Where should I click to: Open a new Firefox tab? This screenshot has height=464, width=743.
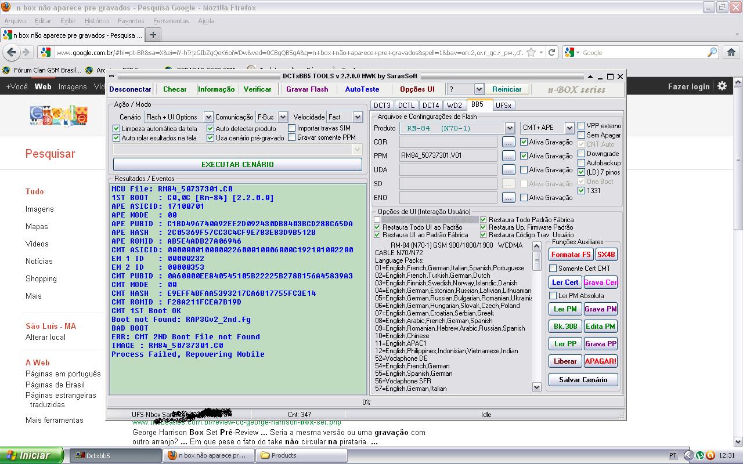[x=153, y=35]
